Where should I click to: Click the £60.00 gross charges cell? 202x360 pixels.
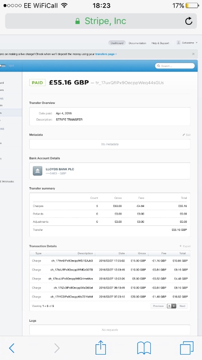(117, 206)
